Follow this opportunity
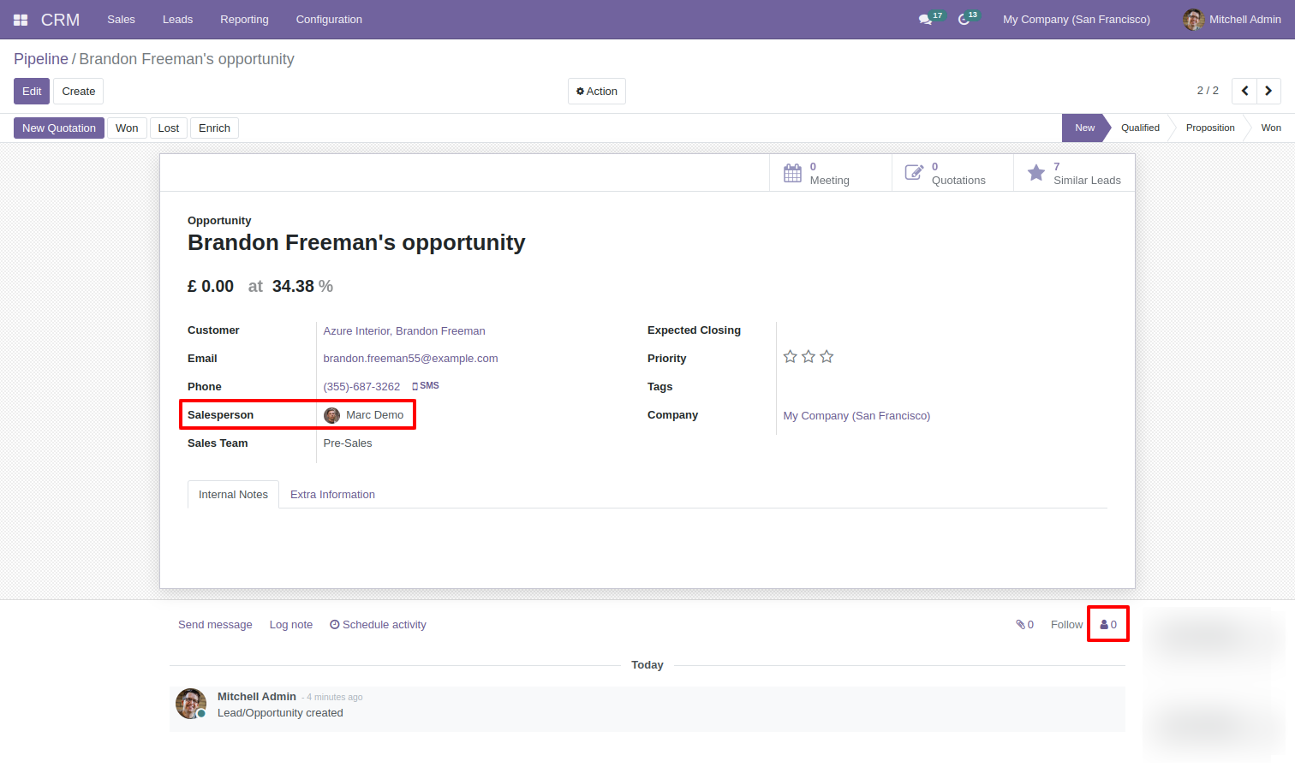The height and width of the screenshot is (779, 1295). pos(1066,625)
